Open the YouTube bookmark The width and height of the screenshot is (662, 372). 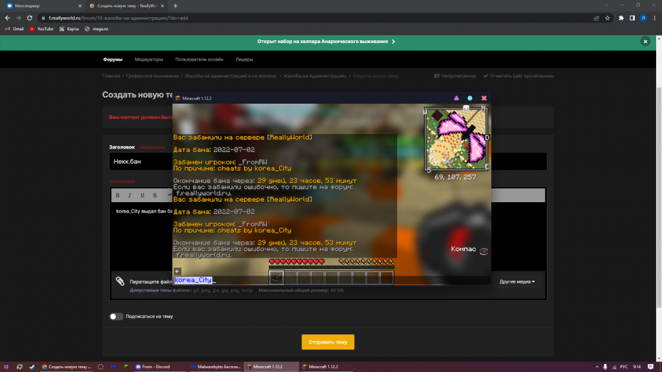point(41,29)
